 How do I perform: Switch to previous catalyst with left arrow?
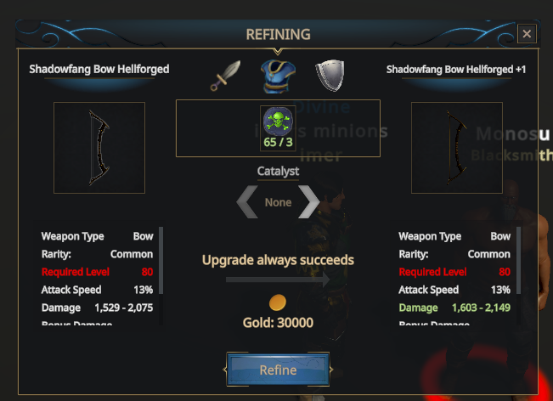(x=247, y=201)
